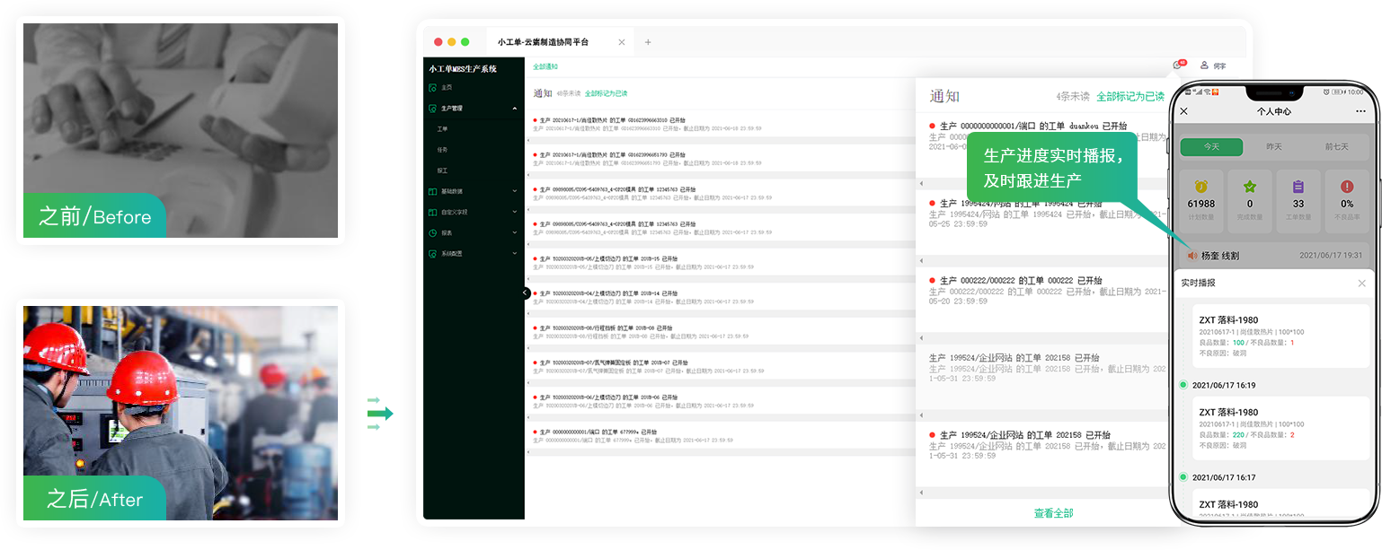Click the green star 完成数量 icon
The height and width of the screenshot is (550, 1382).
tap(1249, 187)
